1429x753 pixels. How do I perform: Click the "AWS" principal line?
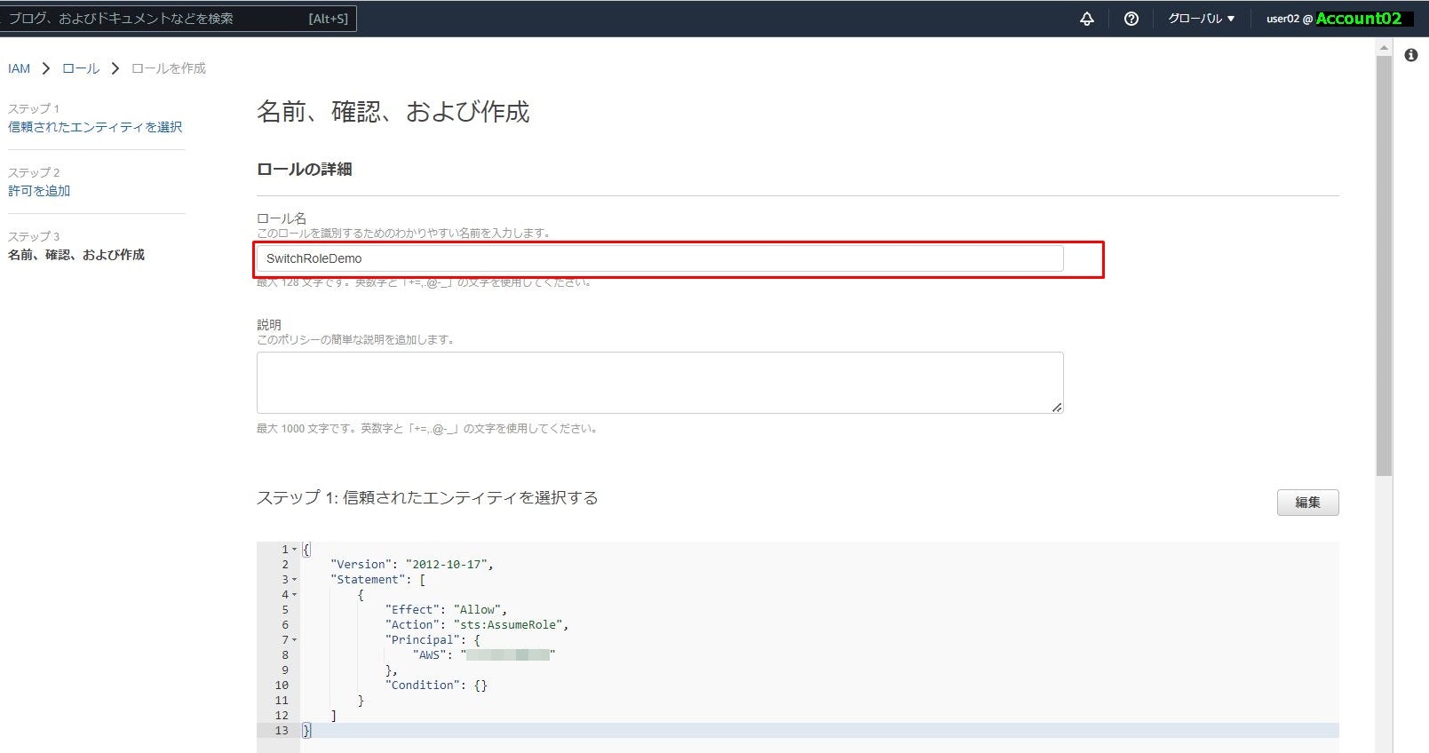[484, 655]
